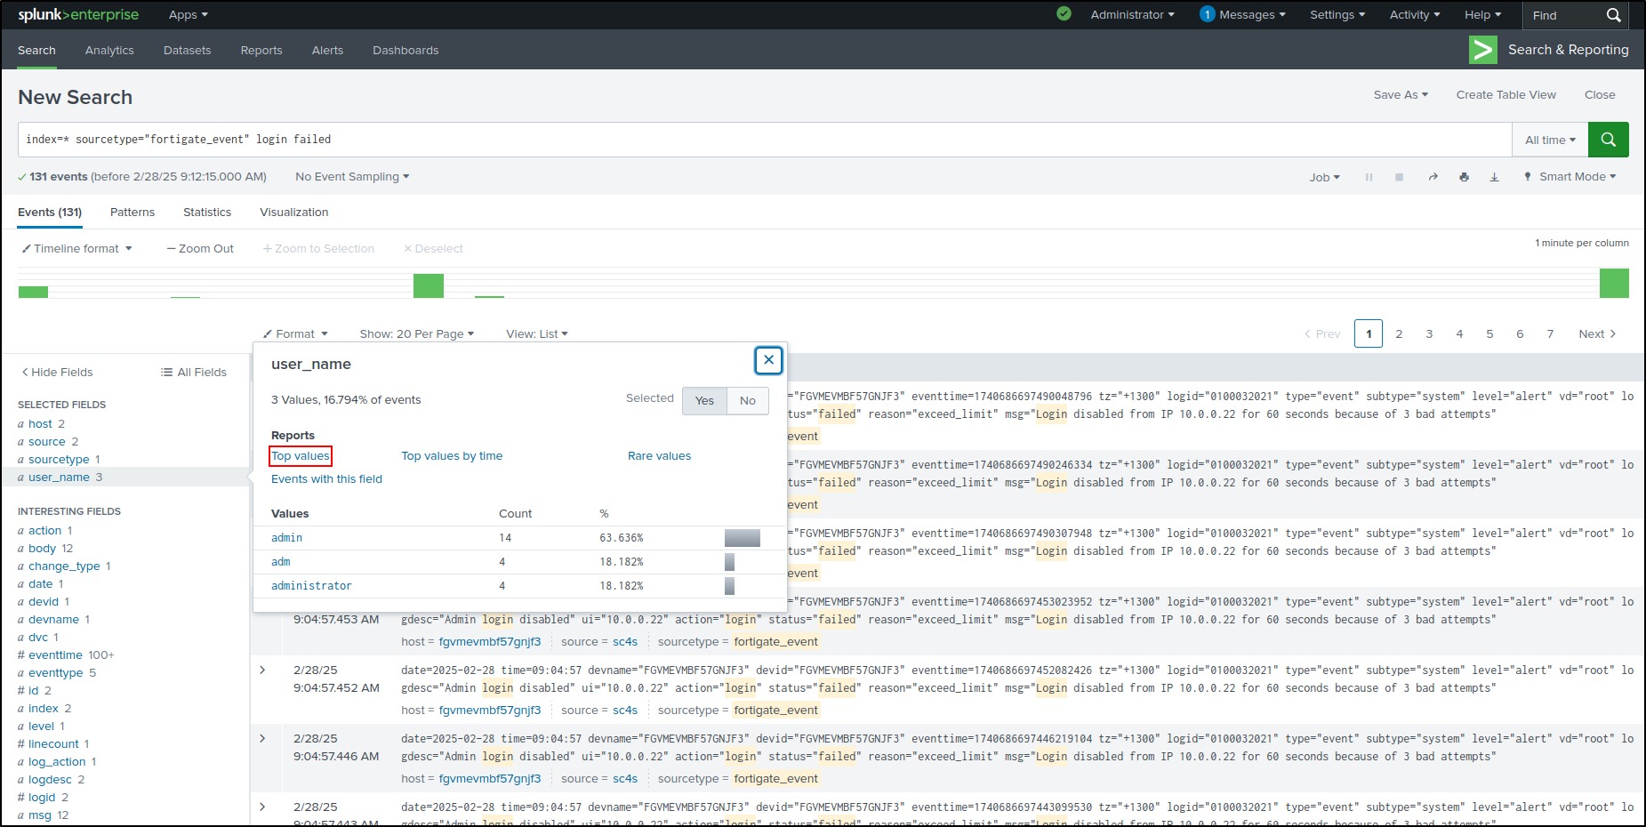Select the sourcetype selected field

click(x=59, y=460)
